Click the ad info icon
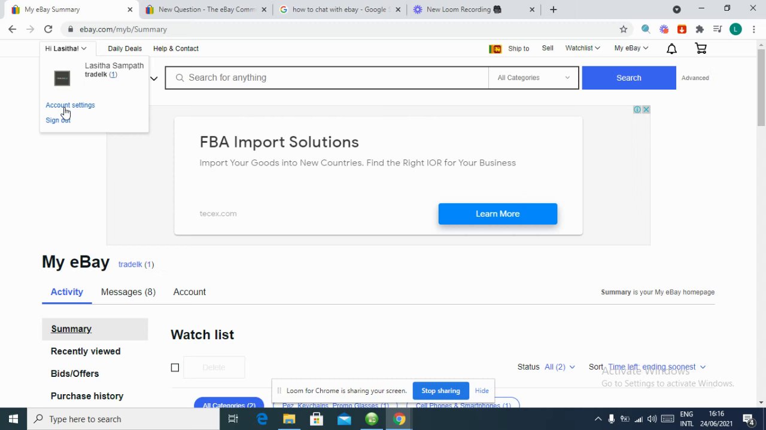Viewport: 766px width, 430px height. pos(637,109)
